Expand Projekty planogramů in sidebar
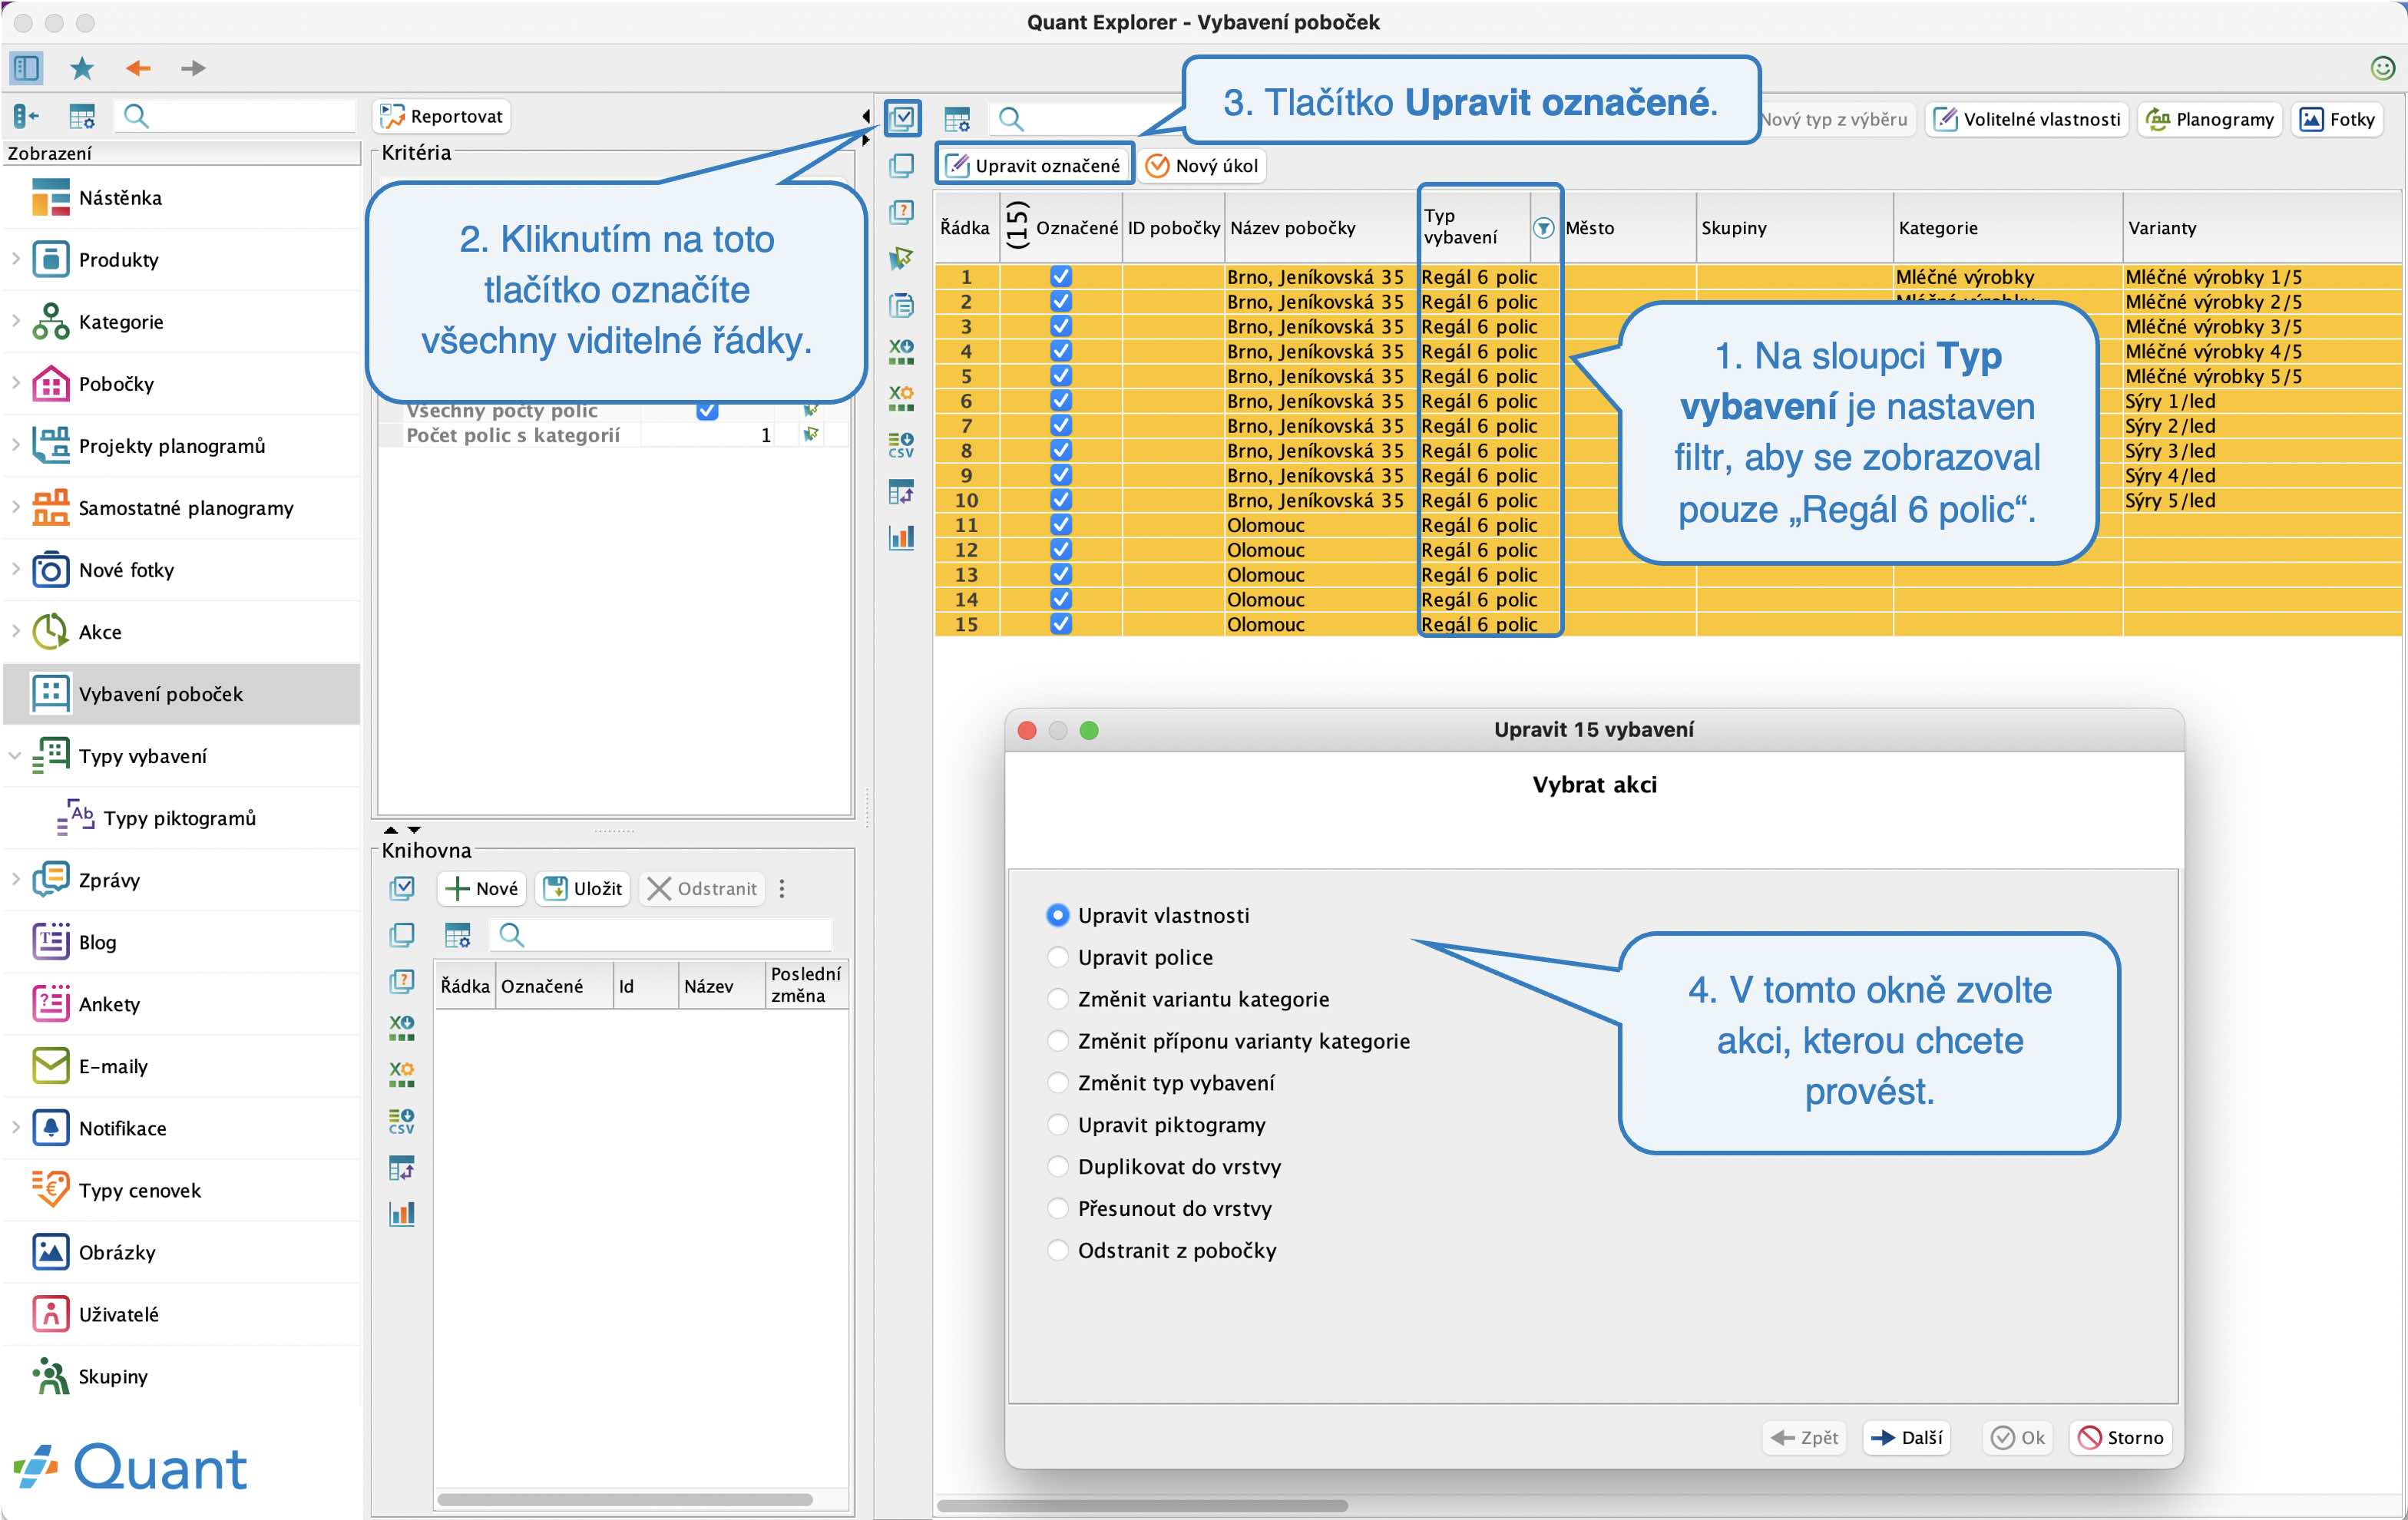Viewport: 2408px width, 1520px height. click(x=16, y=445)
